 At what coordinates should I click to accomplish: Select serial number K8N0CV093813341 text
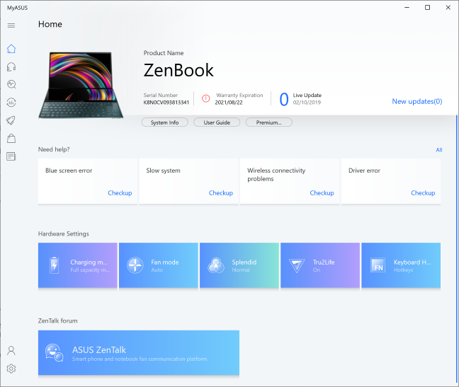[166, 103]
